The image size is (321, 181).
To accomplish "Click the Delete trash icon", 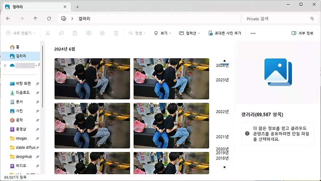I will (x=116, y=33).
